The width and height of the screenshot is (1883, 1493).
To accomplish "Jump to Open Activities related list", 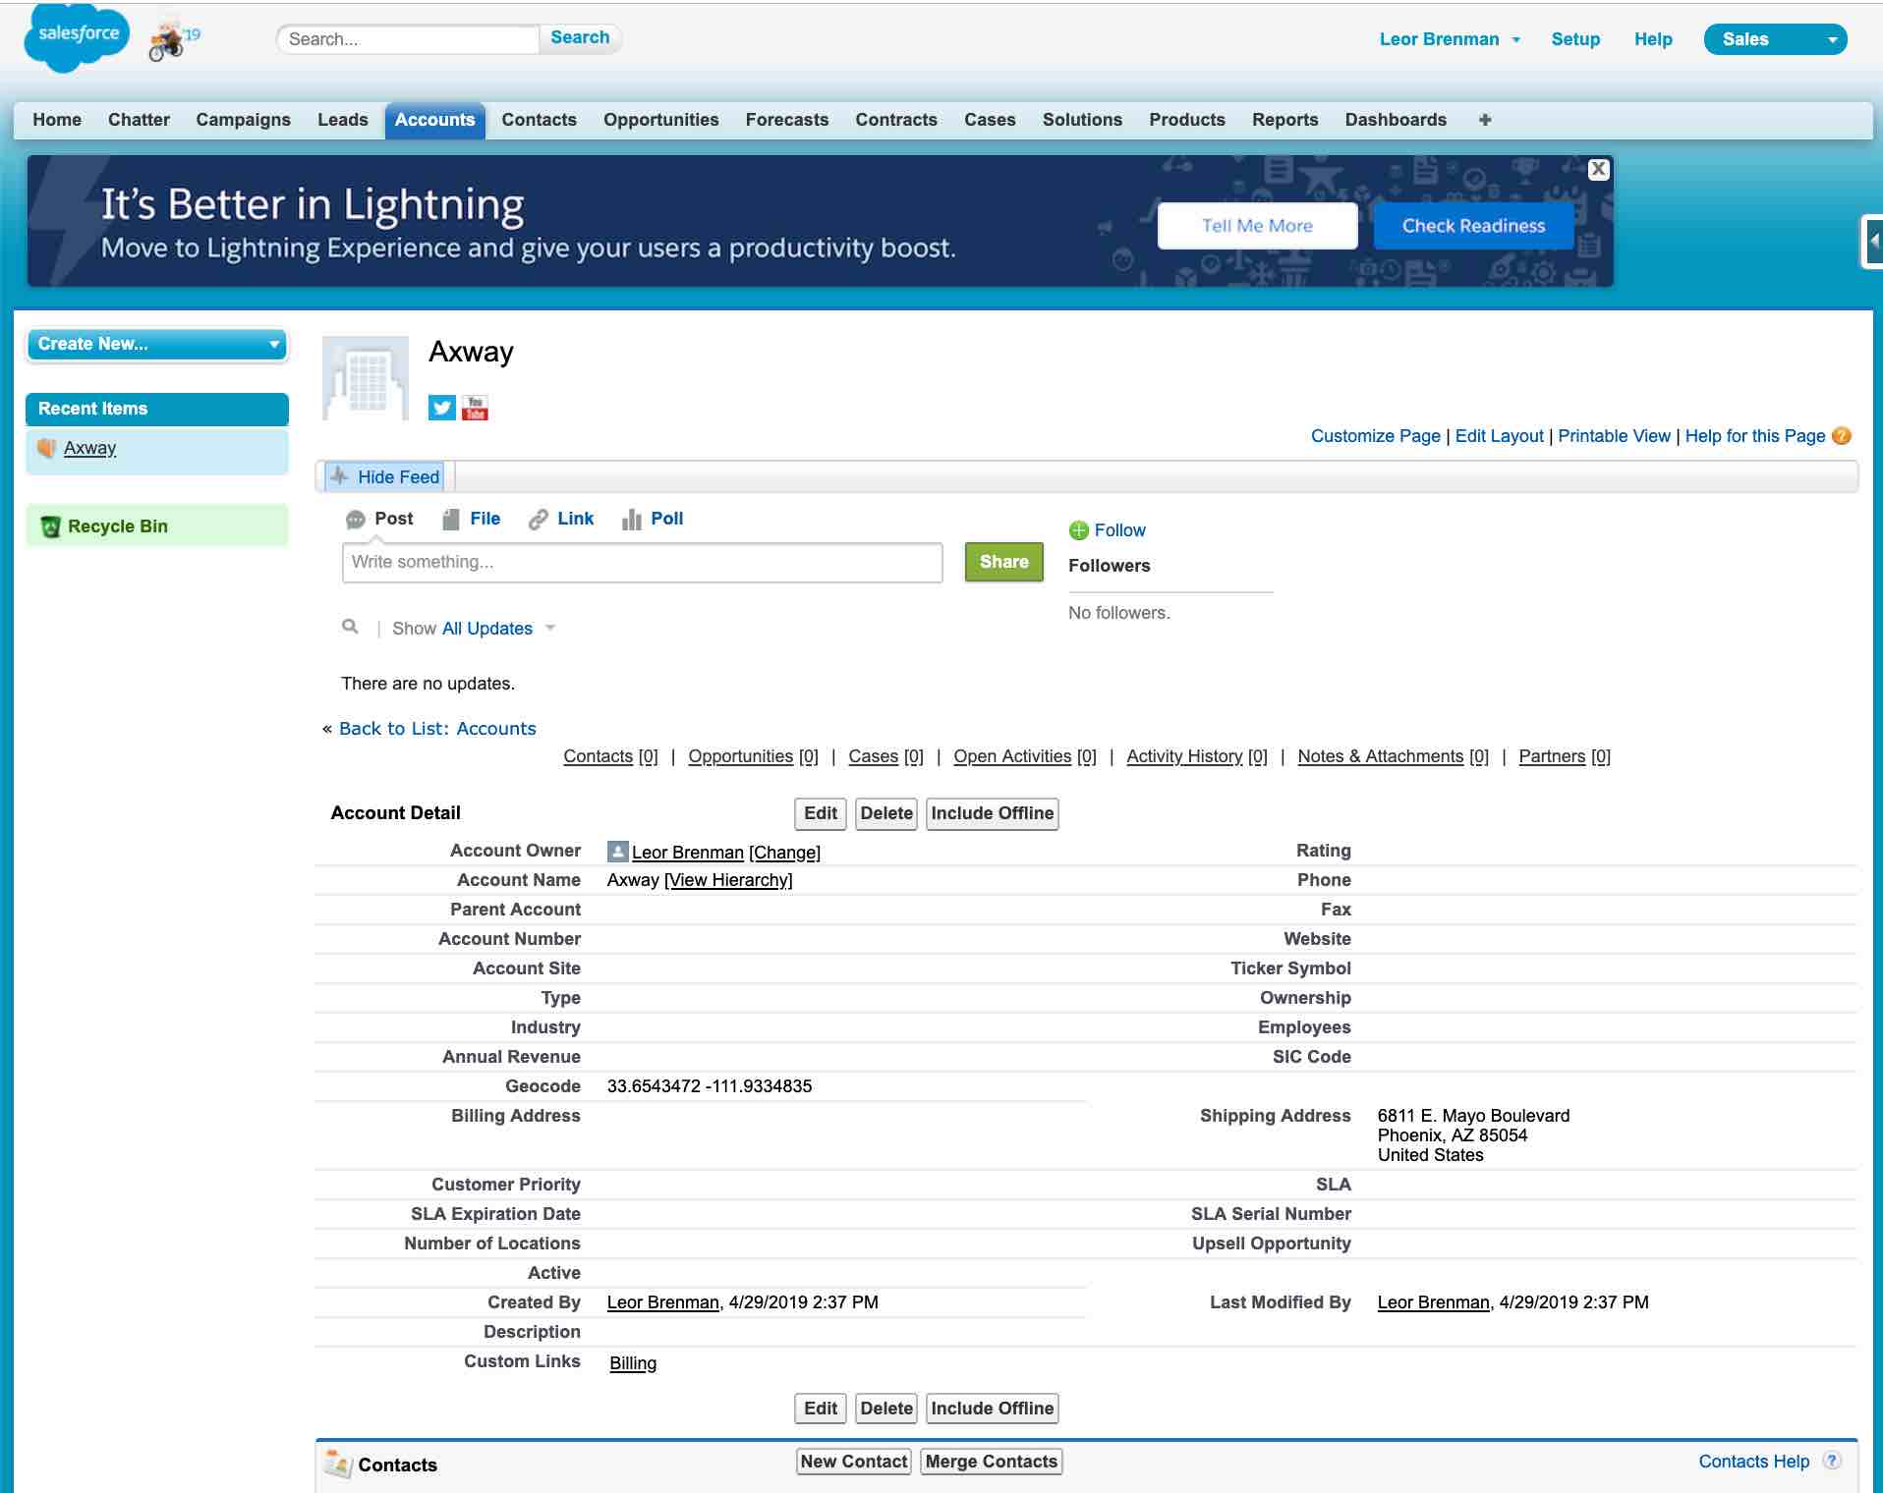I will (1012, 756).
